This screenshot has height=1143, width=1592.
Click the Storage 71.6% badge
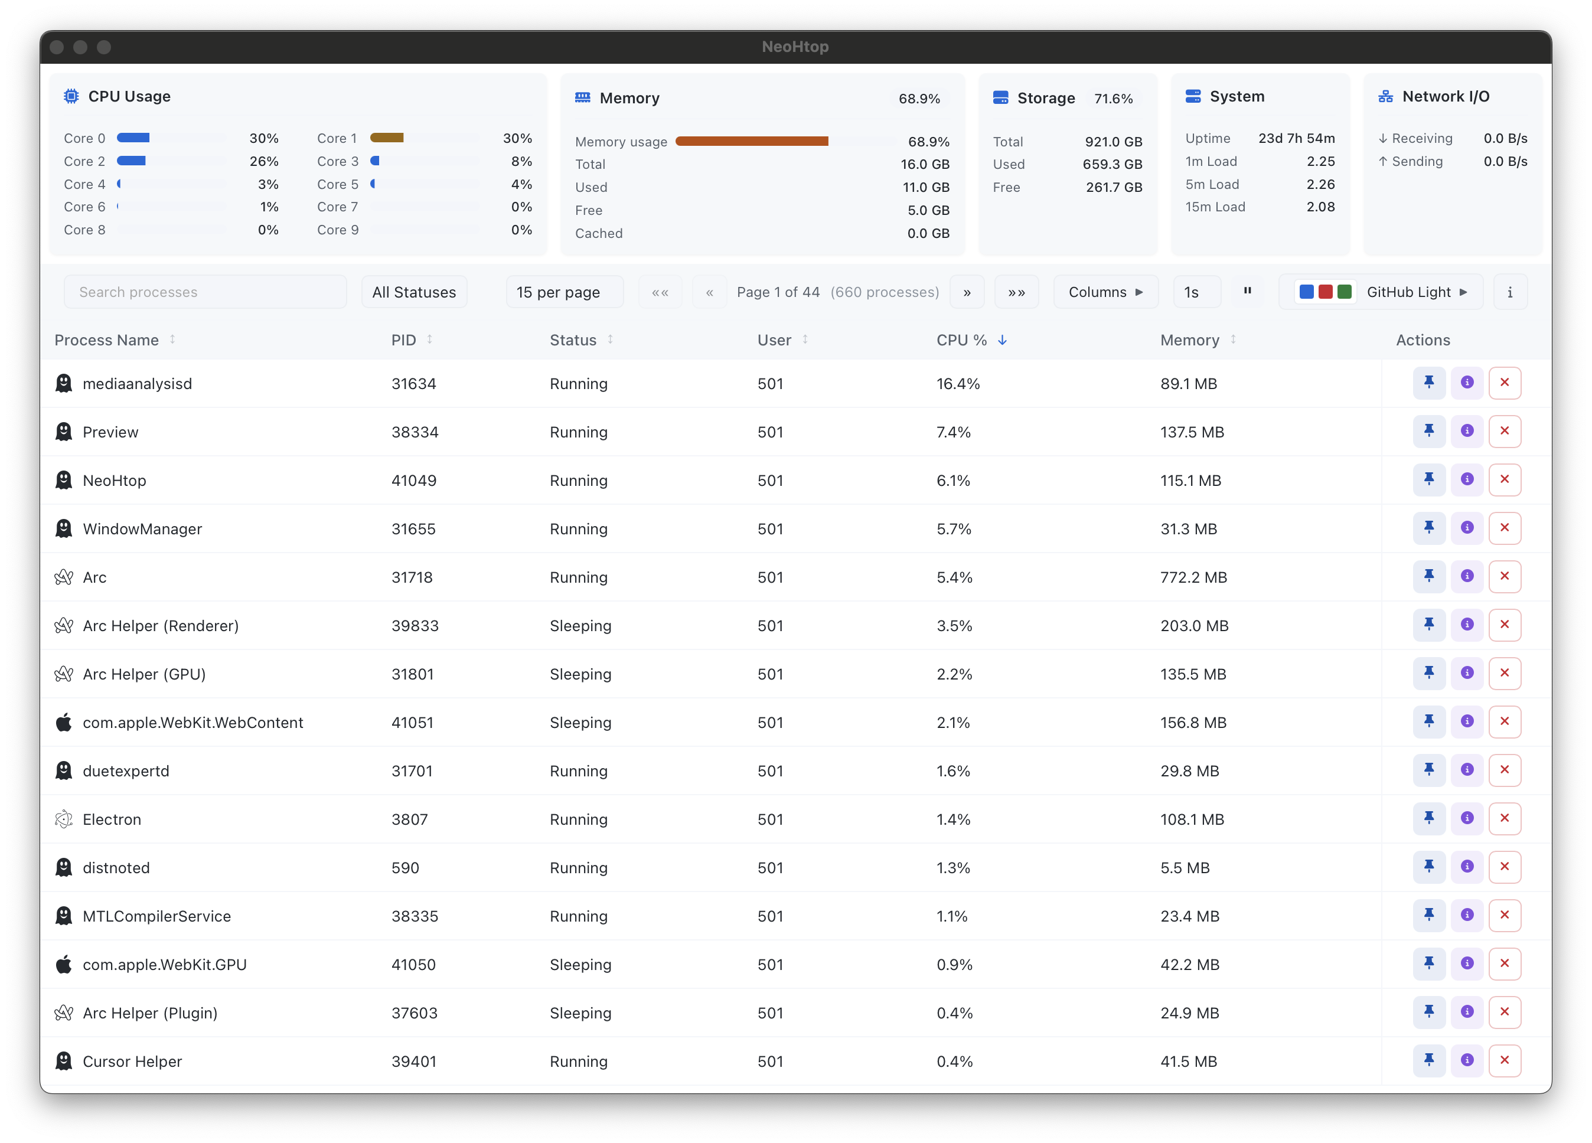click(x=1113, y=98)
